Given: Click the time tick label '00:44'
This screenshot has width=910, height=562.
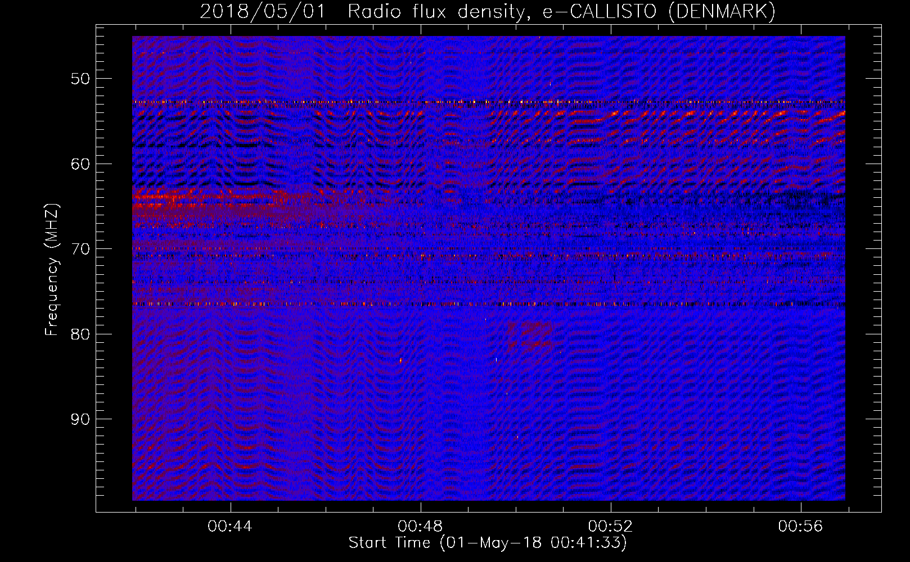Looking at the screenshot, I should point(230,527).
